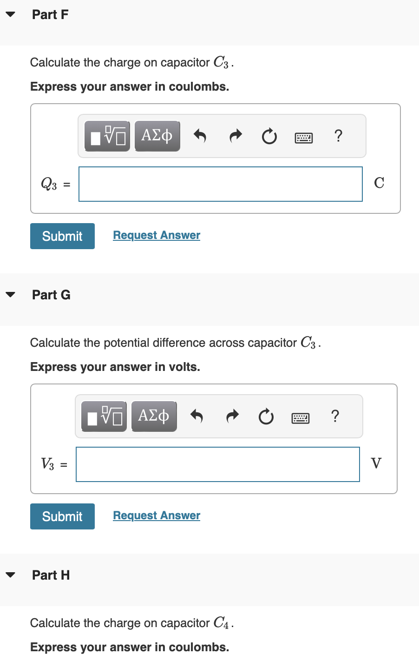Collapse the Part H section
The height and width of the screenshot is (661, 419).
coord(11,575)
